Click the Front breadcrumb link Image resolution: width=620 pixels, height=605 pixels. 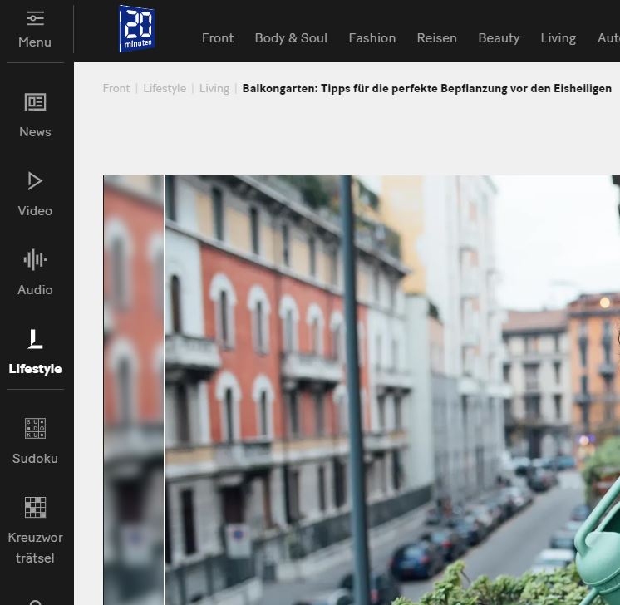(116, 88)
